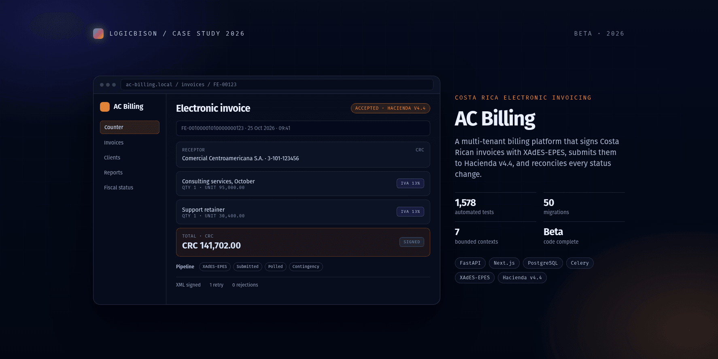Click the Electronic invoice page title

coord(213,108)
